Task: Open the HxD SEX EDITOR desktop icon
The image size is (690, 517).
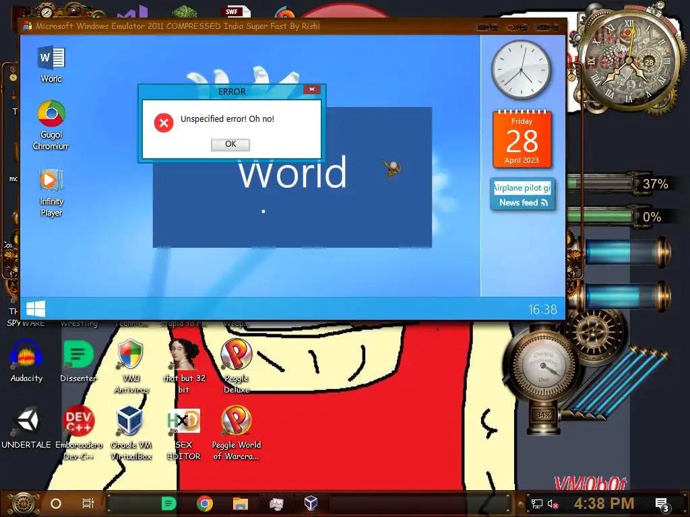Action: 183,434
